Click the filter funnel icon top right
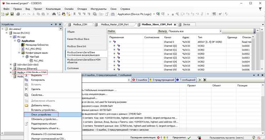Viewport: 265px width, 140px height. tap(260, 9)
